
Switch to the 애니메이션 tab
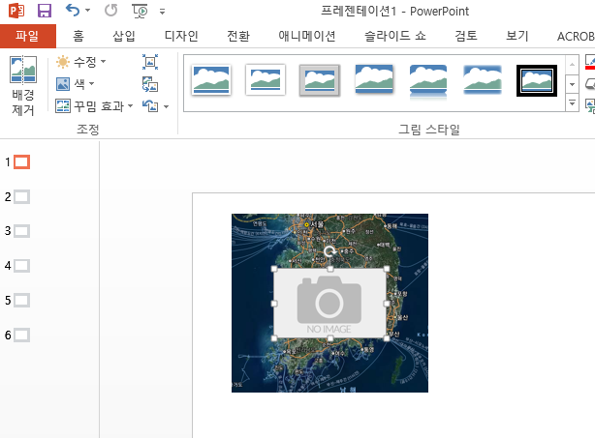306,36
